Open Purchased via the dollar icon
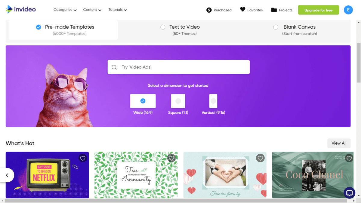This screenshot has height=203, width=361. point(209,10)
